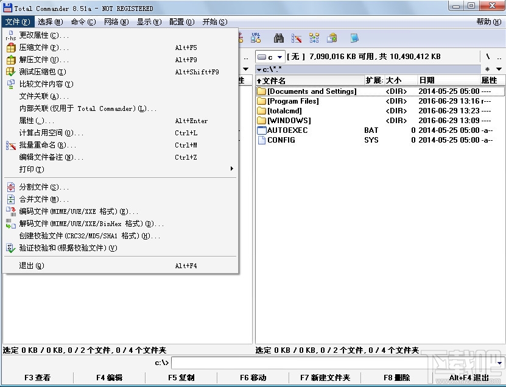Focus the c:\> command line input
Screen dimensions: 506x387
pyautogui.click(x=334, y=363)
